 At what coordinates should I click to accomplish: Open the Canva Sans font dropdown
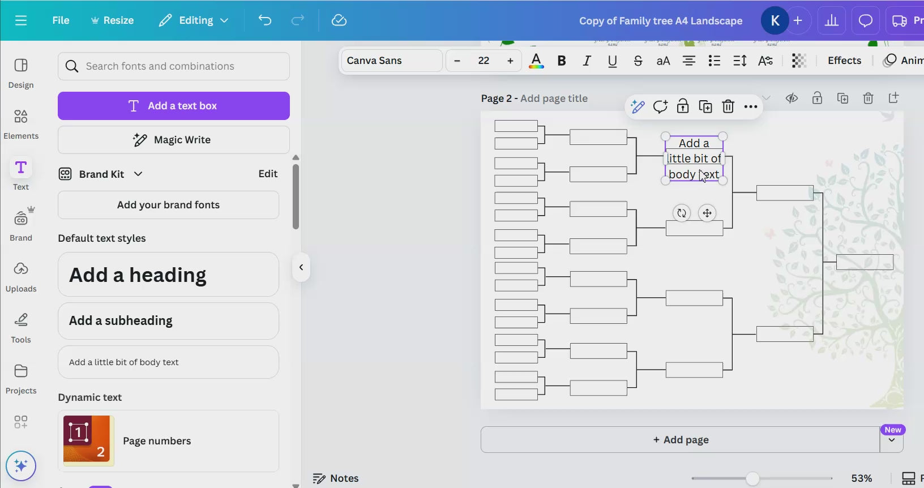[391, 61]
